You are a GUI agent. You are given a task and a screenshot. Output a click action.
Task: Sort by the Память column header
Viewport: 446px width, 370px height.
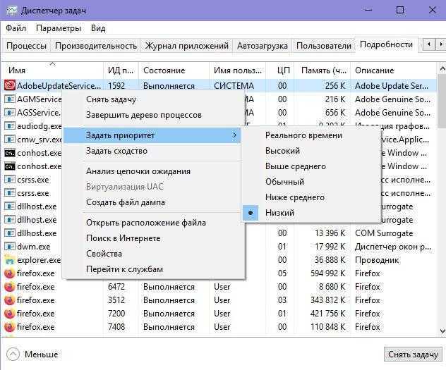[x=324, y=70]
